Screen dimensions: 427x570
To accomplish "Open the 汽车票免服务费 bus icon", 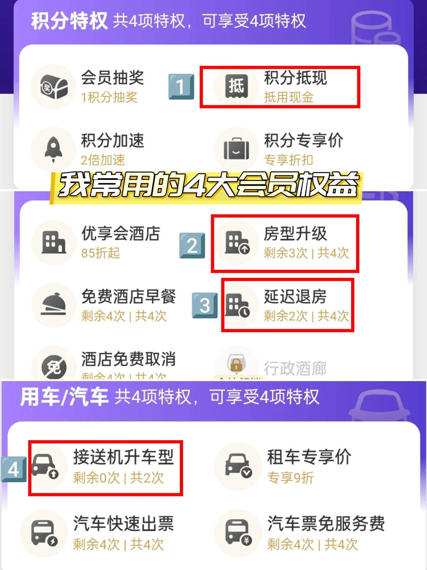I will [x=238, y=533].
